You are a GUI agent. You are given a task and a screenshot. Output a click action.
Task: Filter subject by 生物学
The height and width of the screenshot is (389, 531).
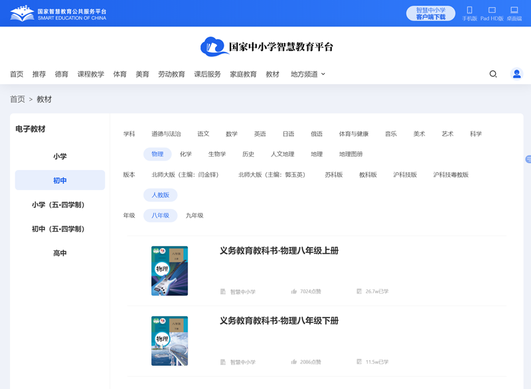tap(217, 154)
